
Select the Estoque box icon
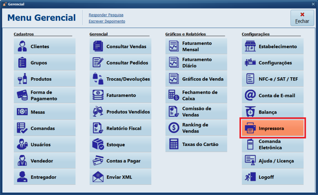98,144
